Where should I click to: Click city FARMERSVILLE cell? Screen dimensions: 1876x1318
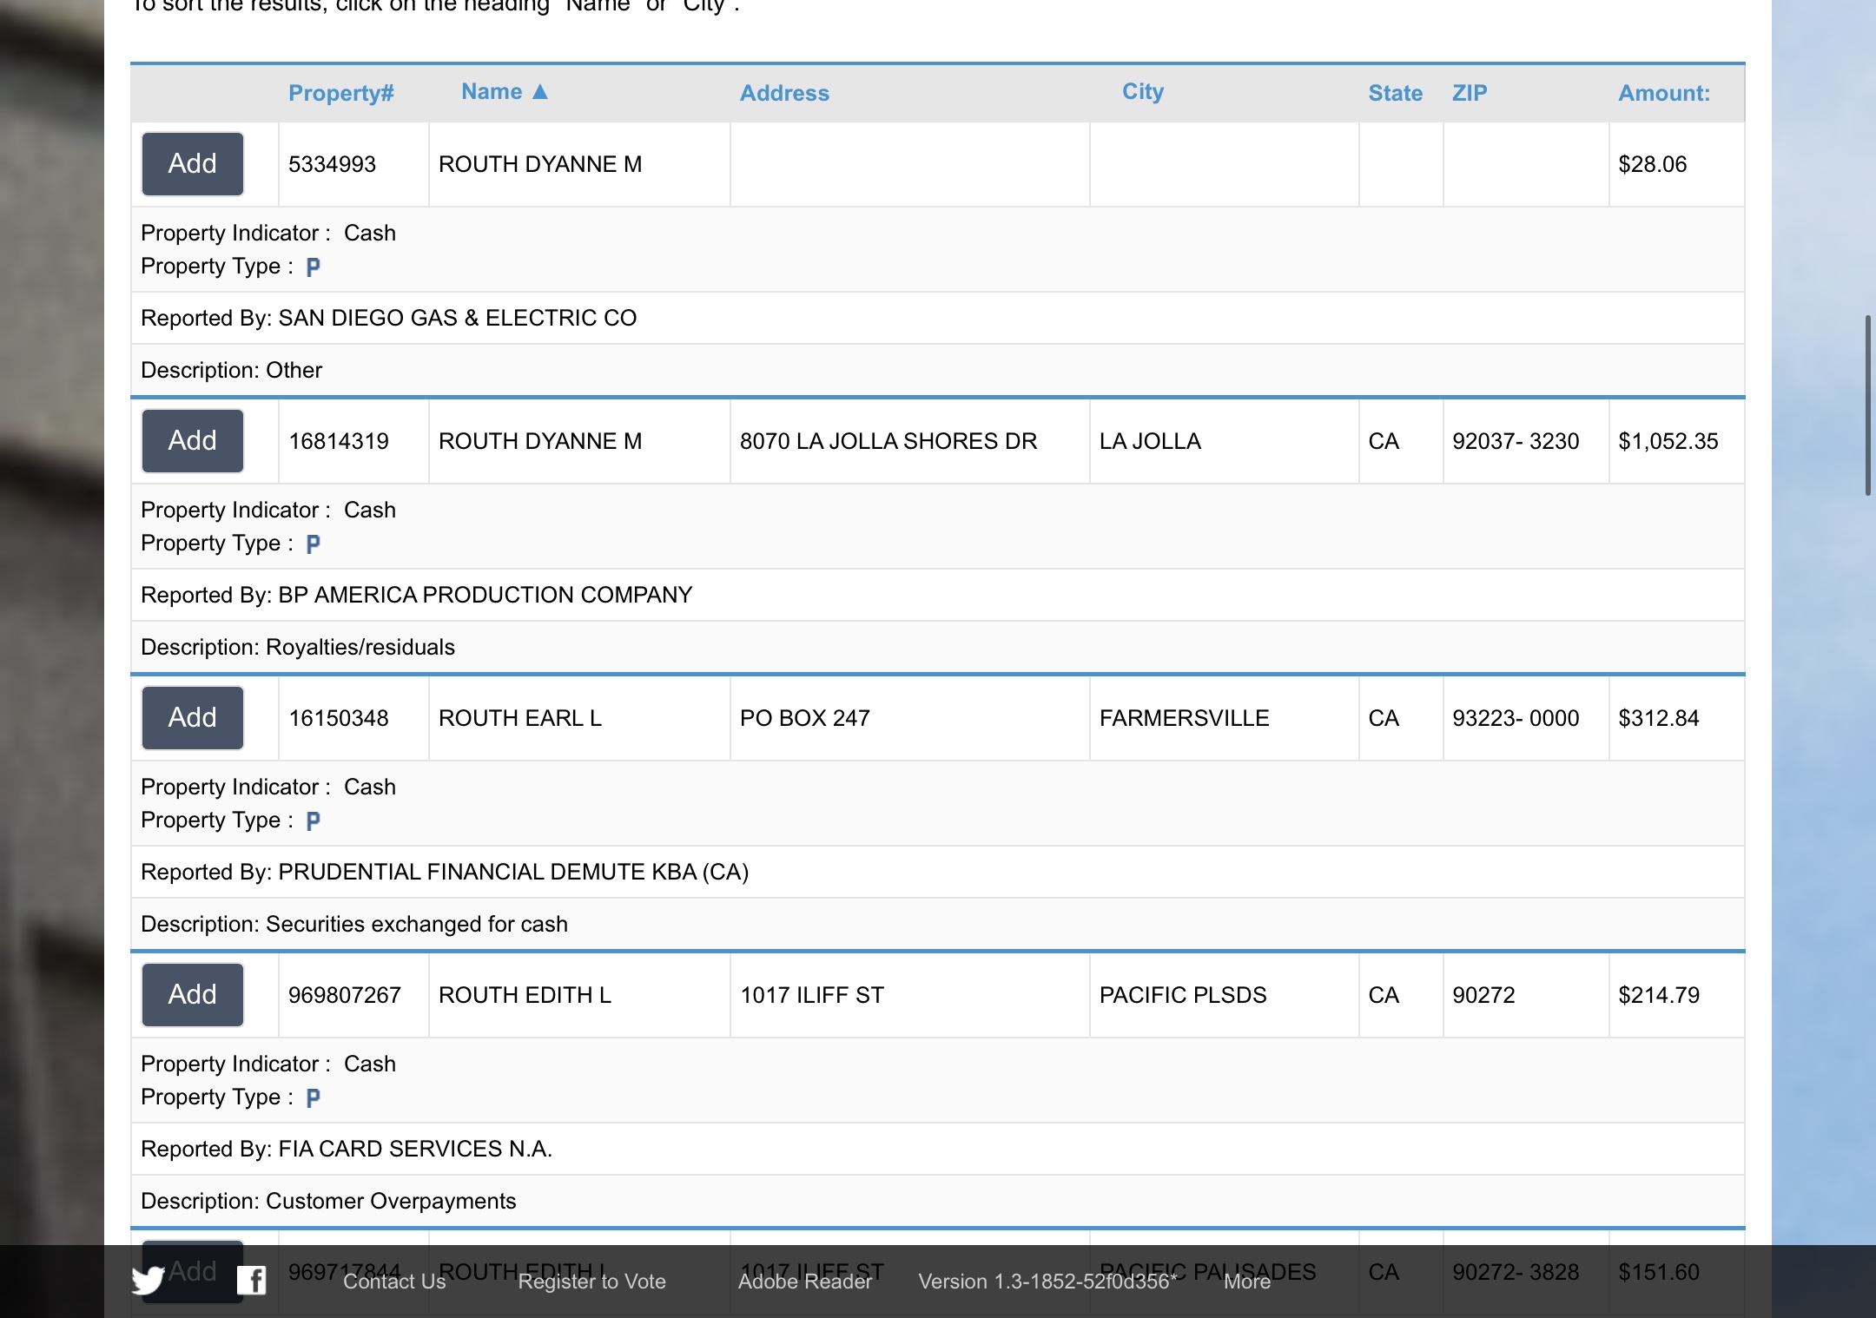point(1225,718)
